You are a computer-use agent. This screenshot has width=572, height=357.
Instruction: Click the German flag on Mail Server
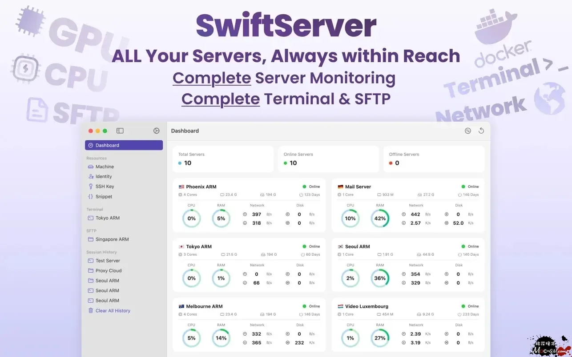pyautogui.click(x=340, y=187)
